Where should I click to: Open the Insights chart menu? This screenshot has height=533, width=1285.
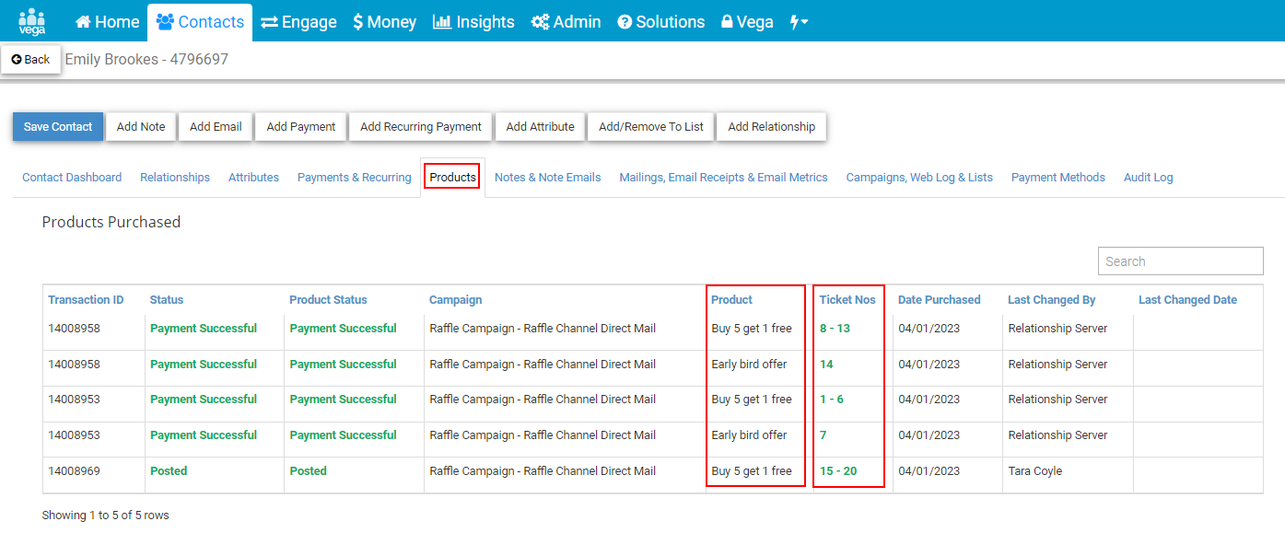473,21
